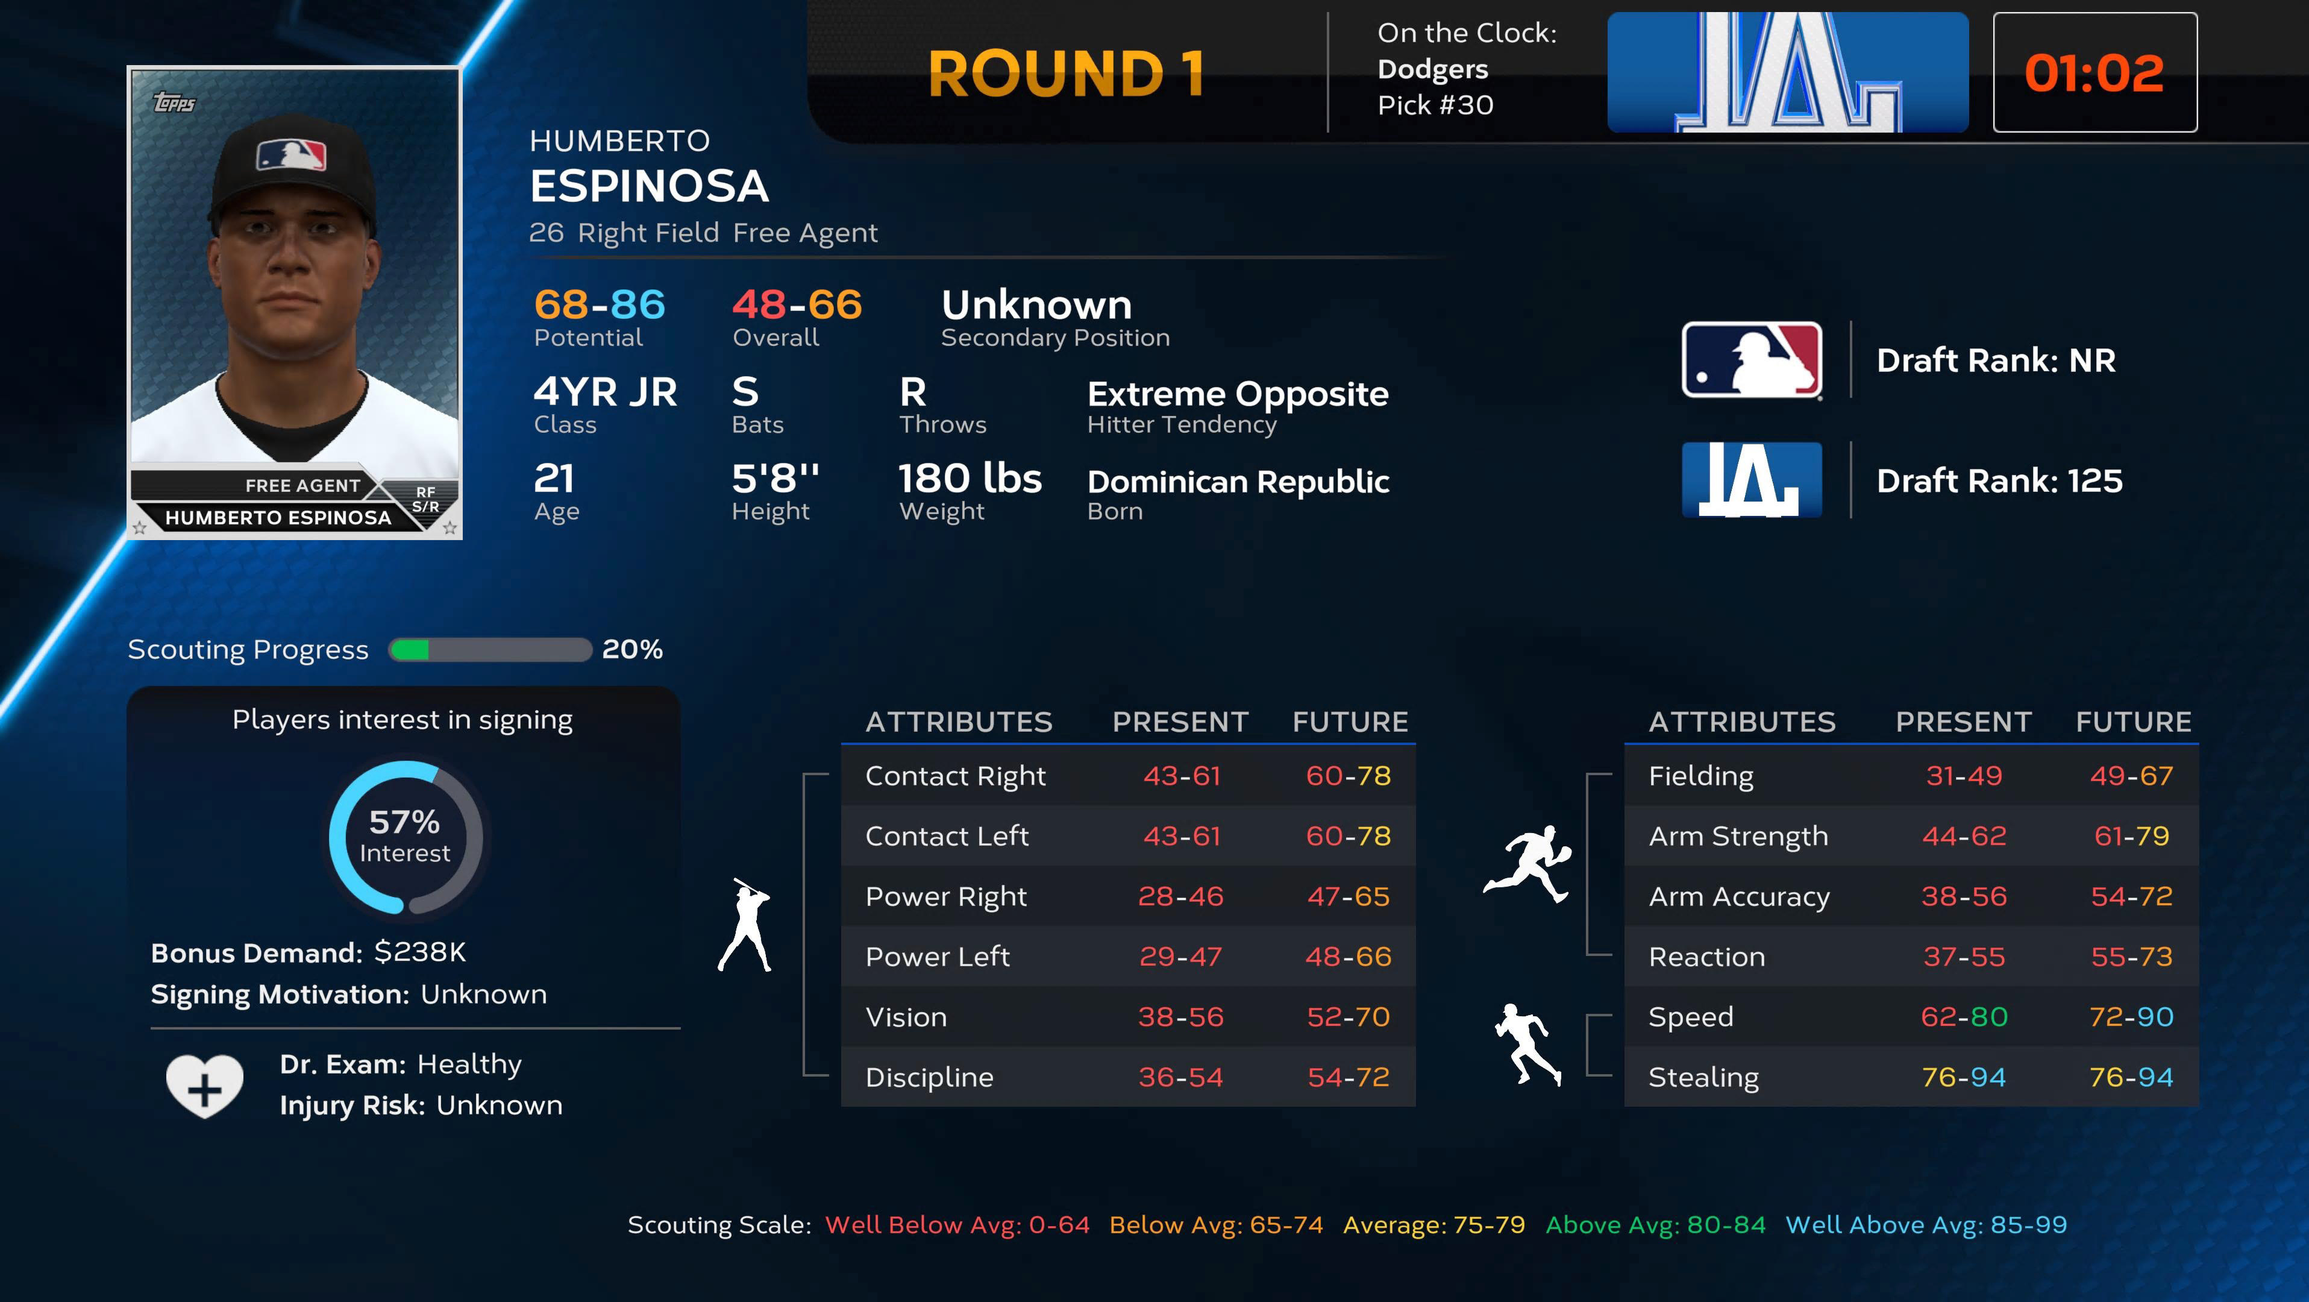Screen dimensions: 2309x1302
Task: Select the Power Left attribute row
Action: click(1127, 957)
